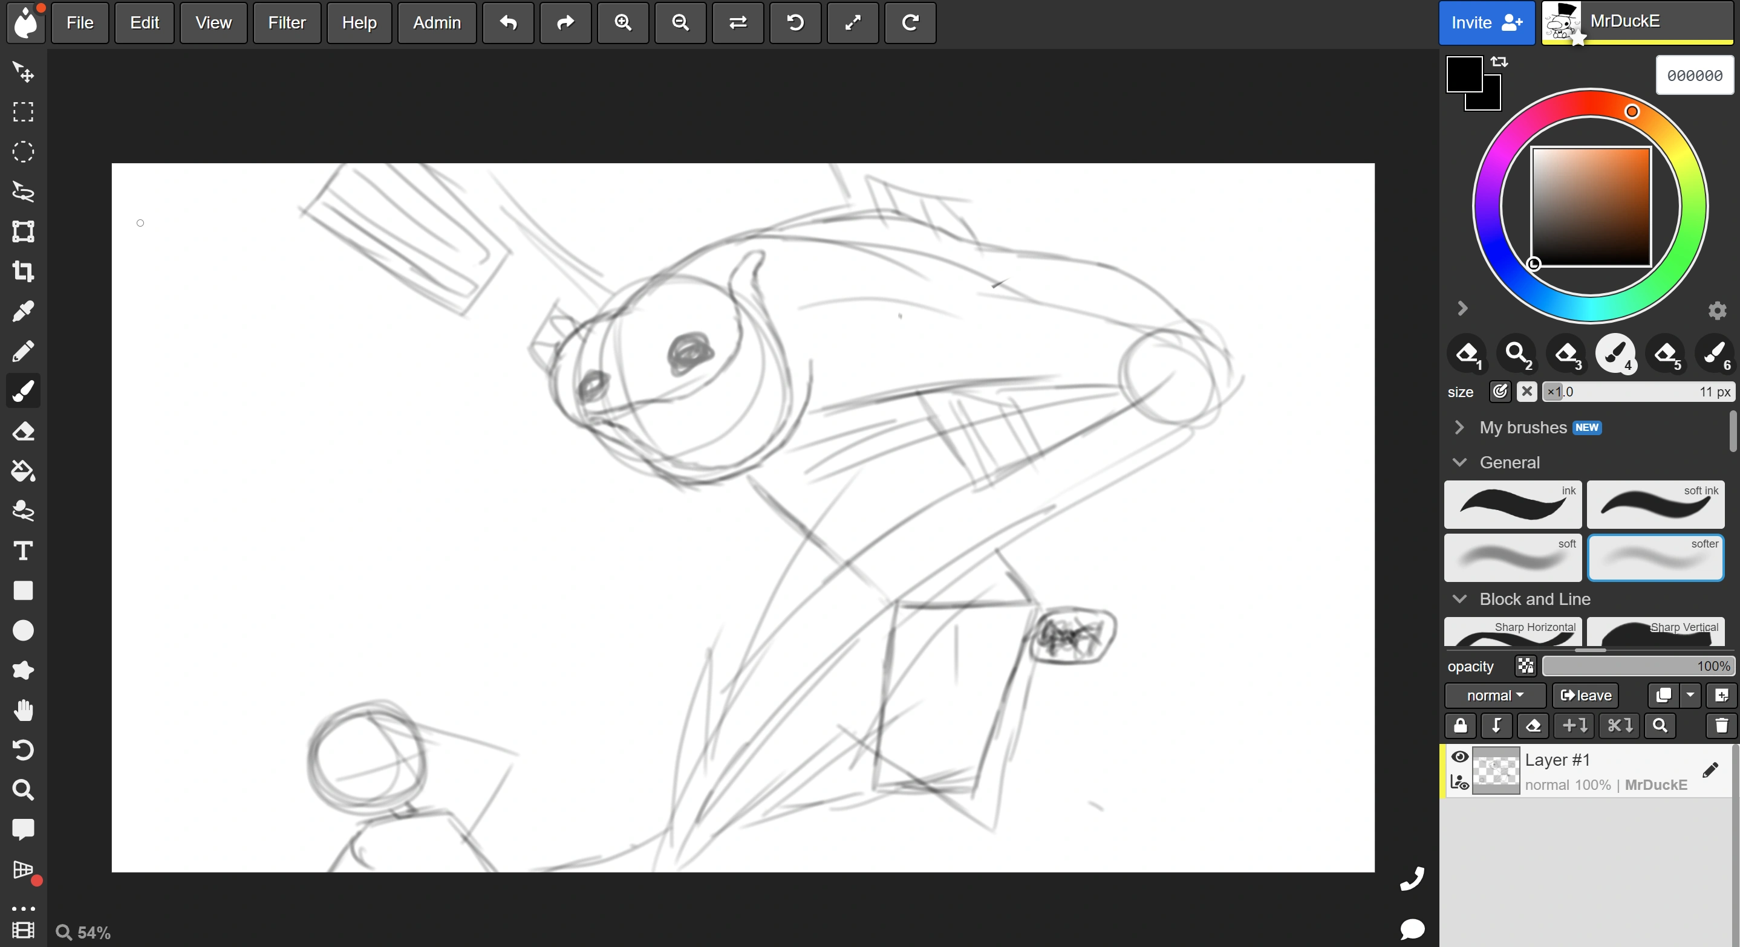
Task: Open the normal blend mode dropdown
Action: point(1494,695)
